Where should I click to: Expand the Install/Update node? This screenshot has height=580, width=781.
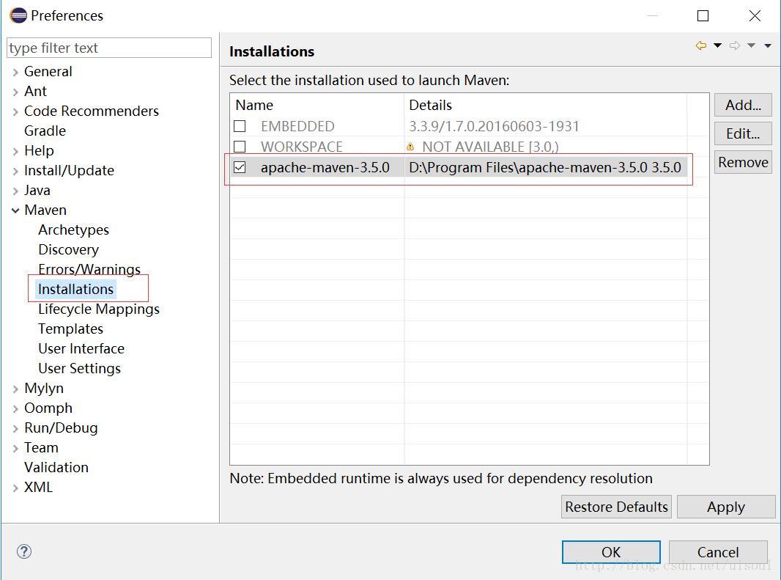pyautogui.click(x=15, y=171)
